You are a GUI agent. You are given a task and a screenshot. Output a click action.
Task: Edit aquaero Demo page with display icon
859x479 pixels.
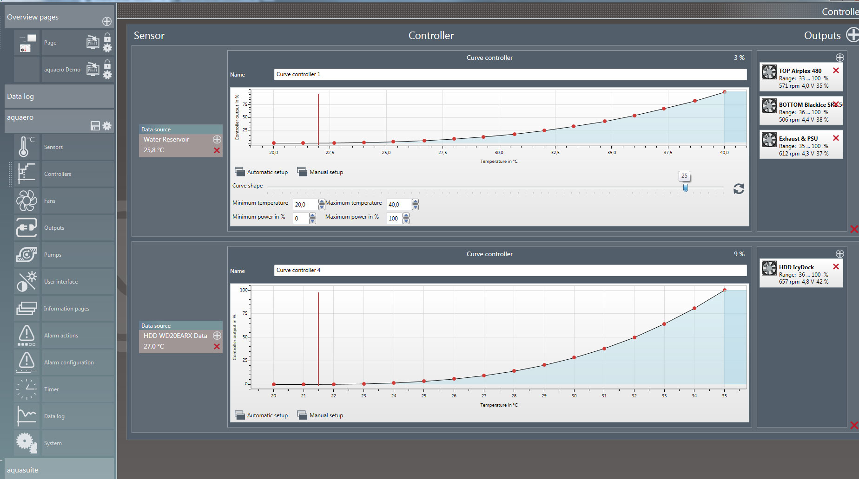(93, 70)
